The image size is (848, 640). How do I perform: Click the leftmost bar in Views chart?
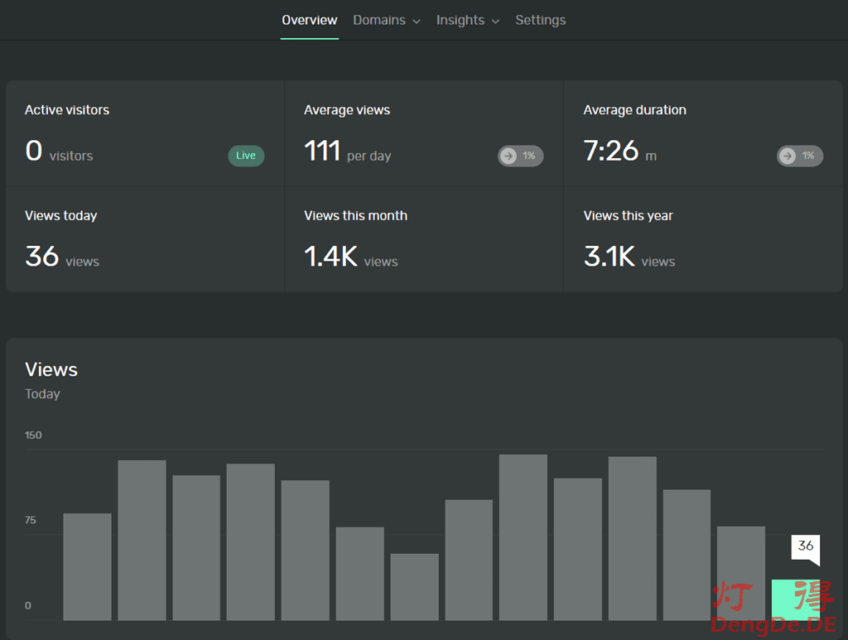tap(87, 566)
